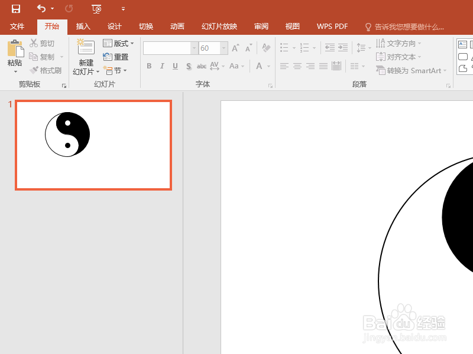The width and height of the screenshot is (473, 354).
Task: Clear all formatting eraser icon
Action: click(266, 48)
